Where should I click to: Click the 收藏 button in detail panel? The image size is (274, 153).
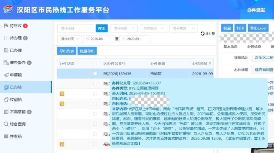[227, 28]
